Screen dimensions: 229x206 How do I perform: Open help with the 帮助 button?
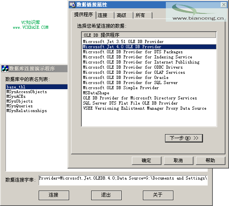point(210,161)
